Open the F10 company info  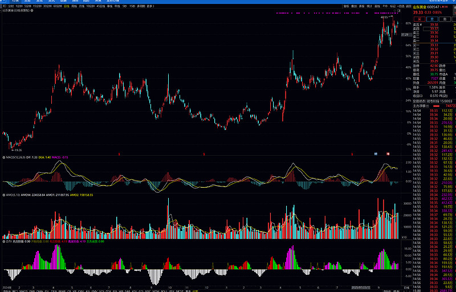click(385, 6)
